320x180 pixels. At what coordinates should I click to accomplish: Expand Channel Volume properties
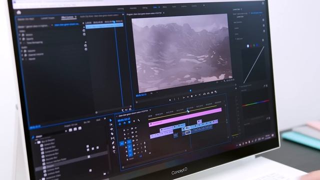pos(22,55)
